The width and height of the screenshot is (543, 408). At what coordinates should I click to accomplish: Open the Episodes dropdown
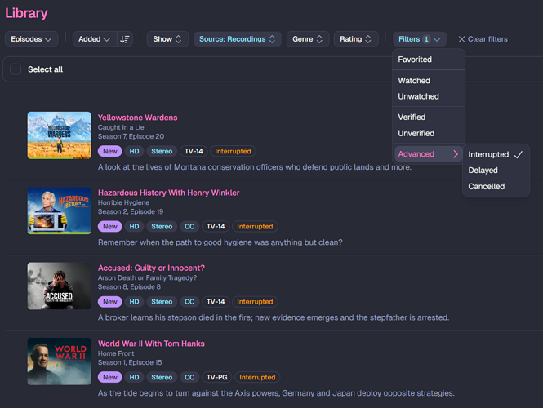[31, 39]
